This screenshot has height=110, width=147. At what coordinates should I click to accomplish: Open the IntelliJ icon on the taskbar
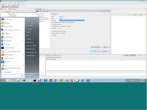(67, 81)
